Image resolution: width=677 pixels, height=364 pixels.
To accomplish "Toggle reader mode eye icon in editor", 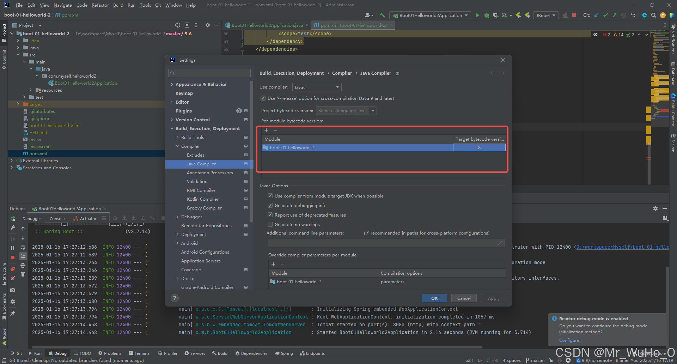I will [595, 35].
